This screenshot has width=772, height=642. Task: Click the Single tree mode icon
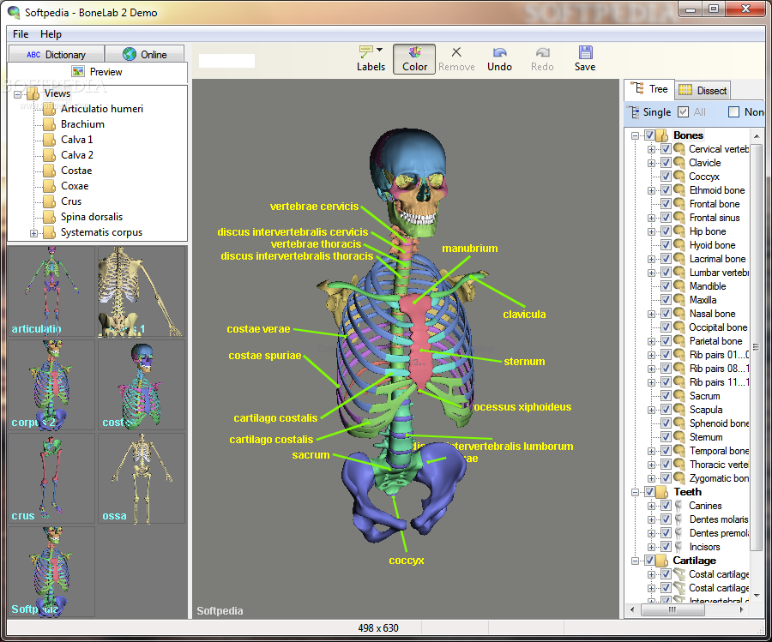point(633,111)
